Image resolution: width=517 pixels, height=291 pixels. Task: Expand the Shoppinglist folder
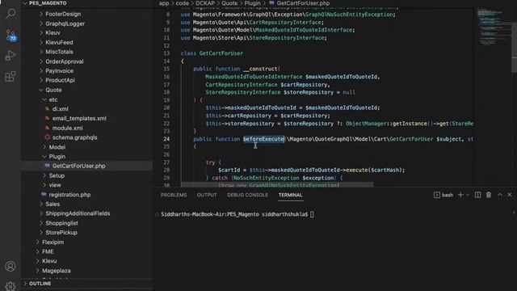[x=61, y=223]
